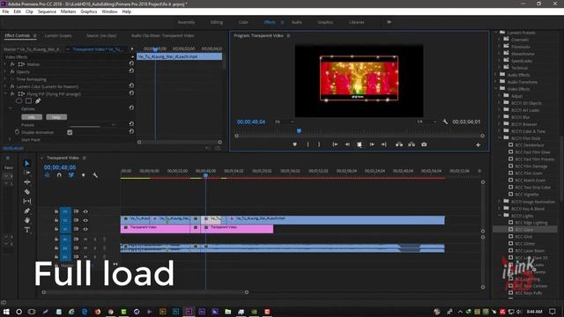Stop playback in Program Monitor

pos(360,144)
